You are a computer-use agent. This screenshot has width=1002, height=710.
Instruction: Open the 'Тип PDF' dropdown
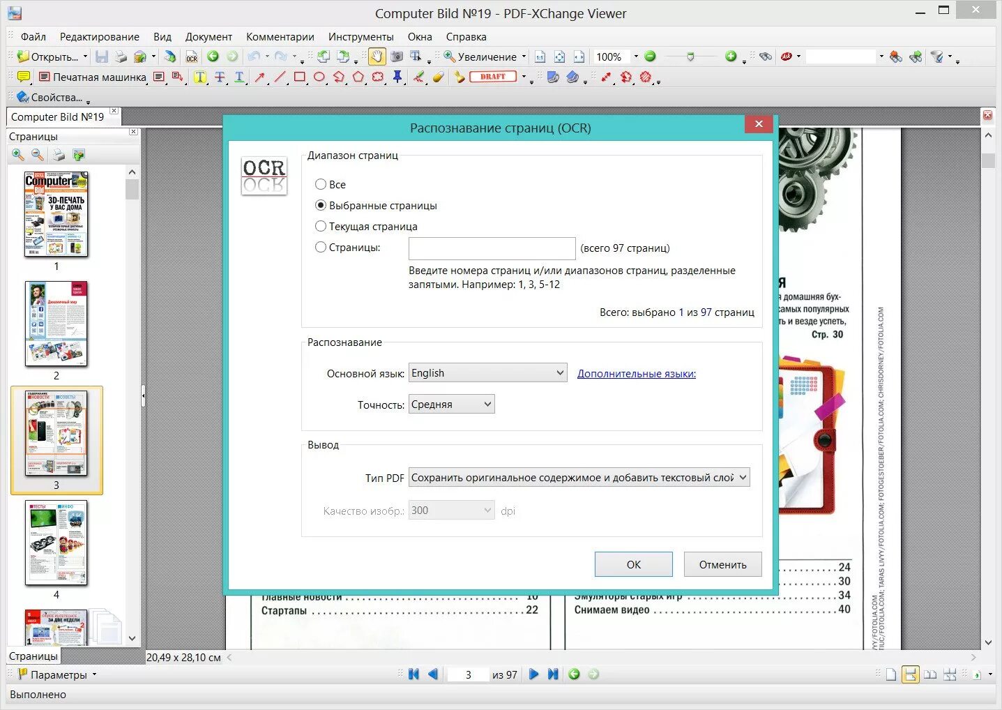point(579,478)
